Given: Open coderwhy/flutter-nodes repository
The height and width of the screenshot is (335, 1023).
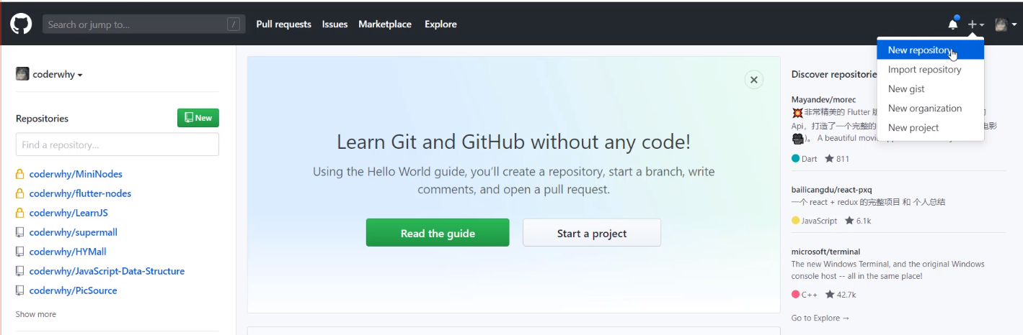Looking at the screenshot, I should (80, 193).
